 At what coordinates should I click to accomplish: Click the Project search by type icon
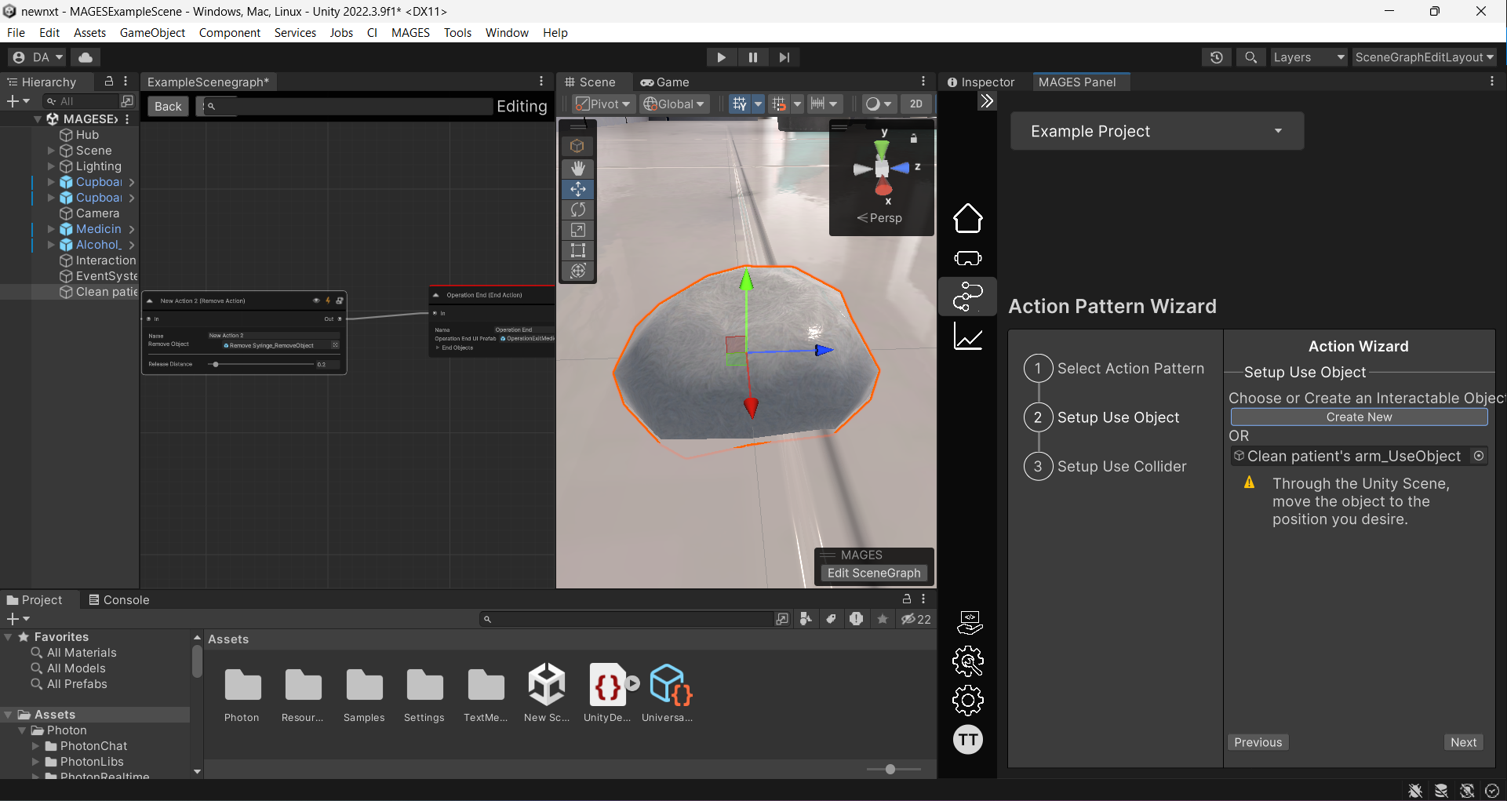[x=806, y=619]
